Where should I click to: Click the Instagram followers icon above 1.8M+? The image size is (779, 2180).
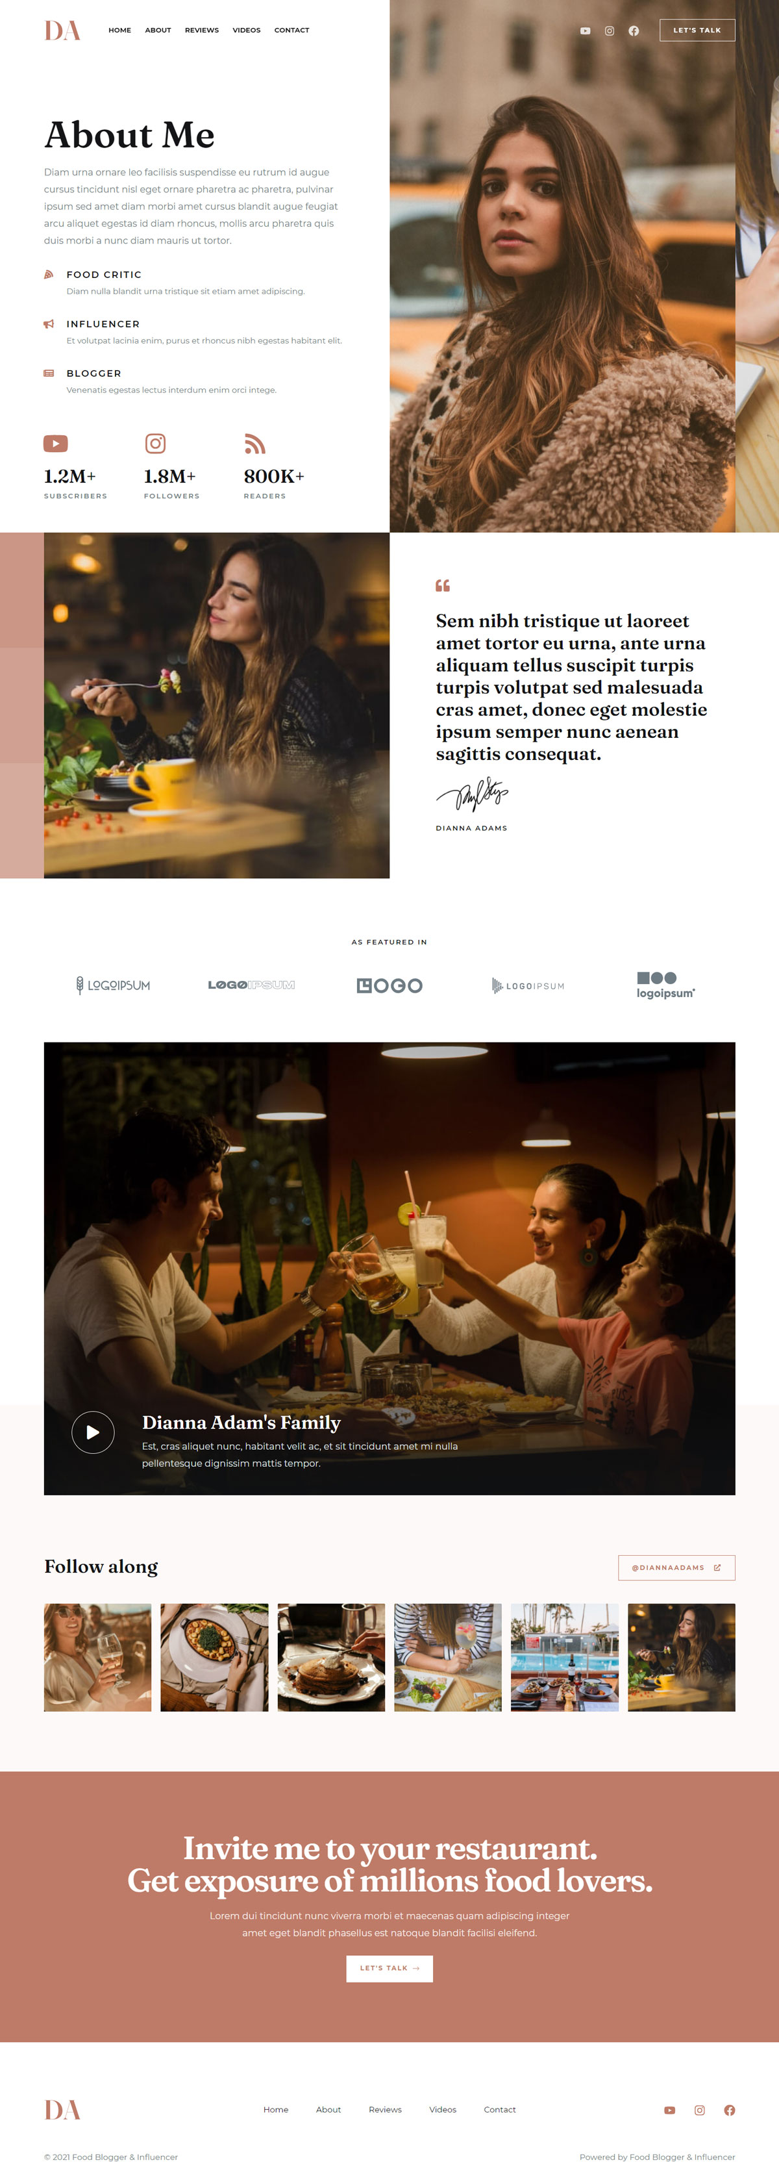pyautogui.click(x=156, y=444)
